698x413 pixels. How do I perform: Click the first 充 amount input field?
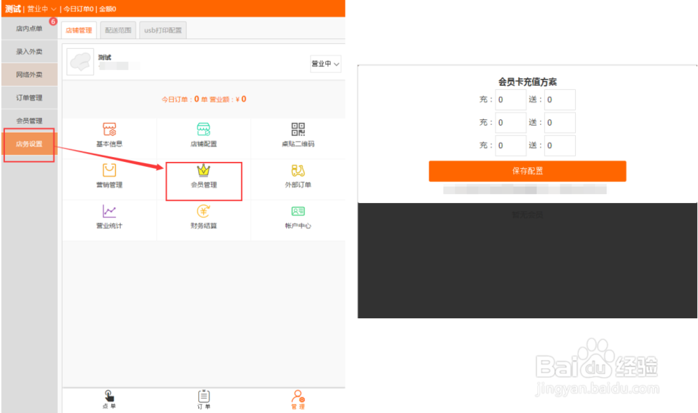pos(510,99)
